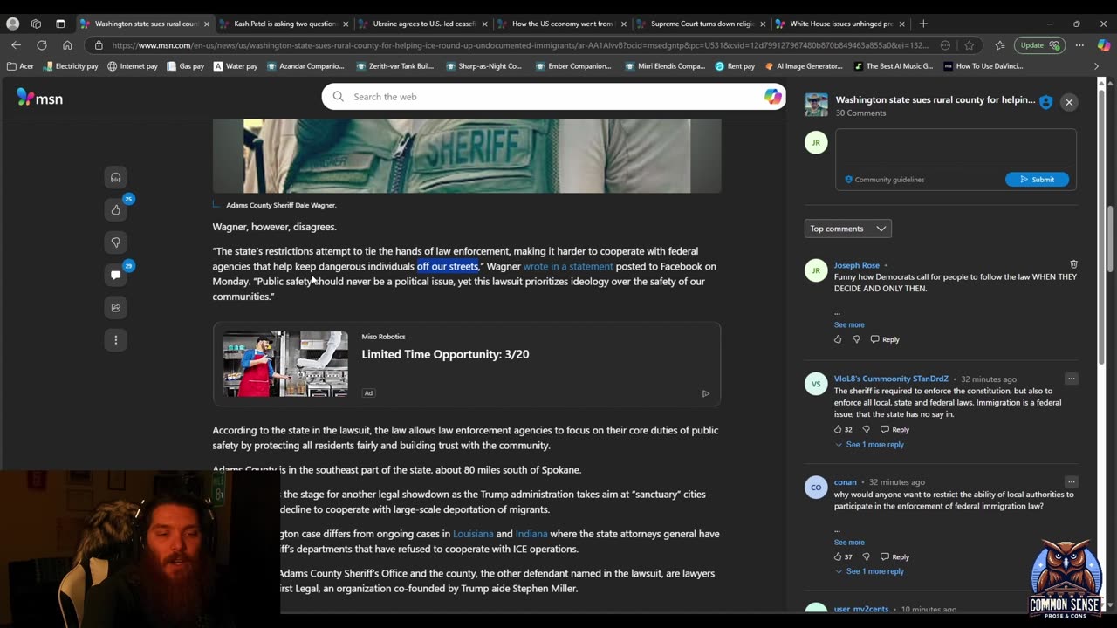Expand conan's comment with See more

coord(849,542)
